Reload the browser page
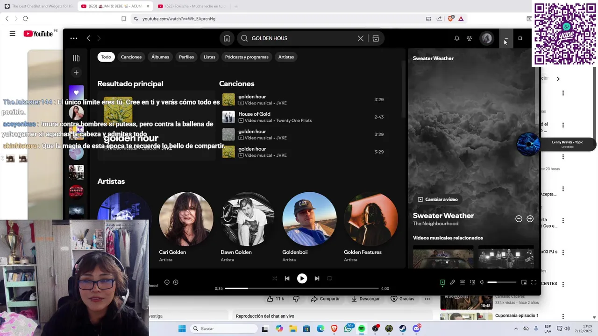The width and height of the screenshot is (598, 336). coord(25,19)
